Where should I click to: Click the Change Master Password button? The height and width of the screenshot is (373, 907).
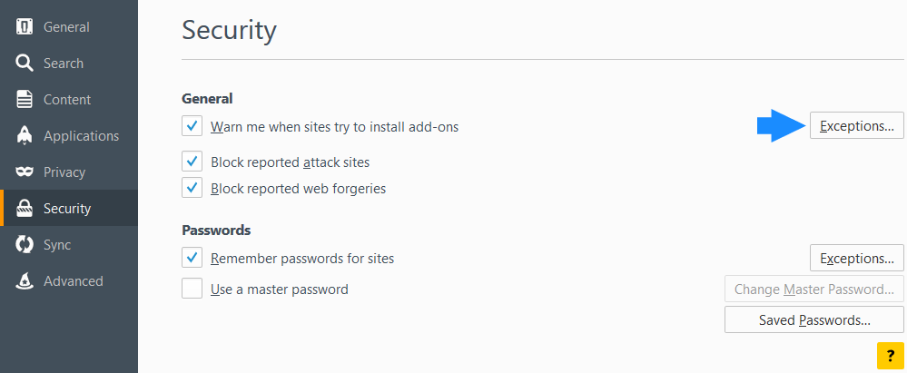pyautogui.click(x=814, y=289)
